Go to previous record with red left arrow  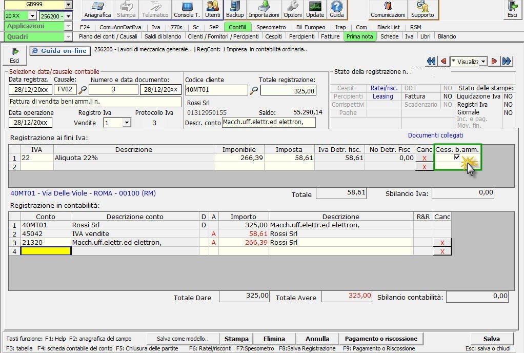444,61
